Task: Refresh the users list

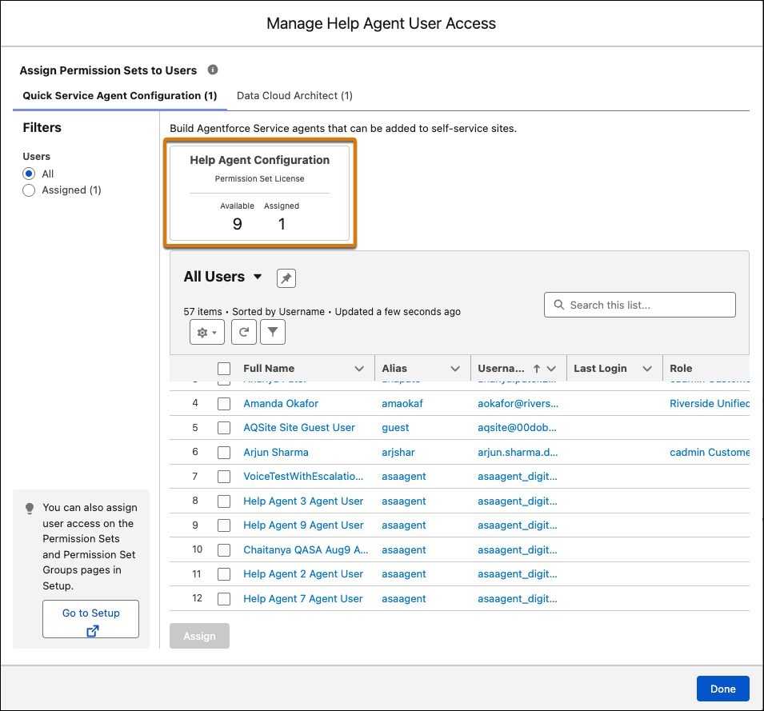Action: click(244, 332)
